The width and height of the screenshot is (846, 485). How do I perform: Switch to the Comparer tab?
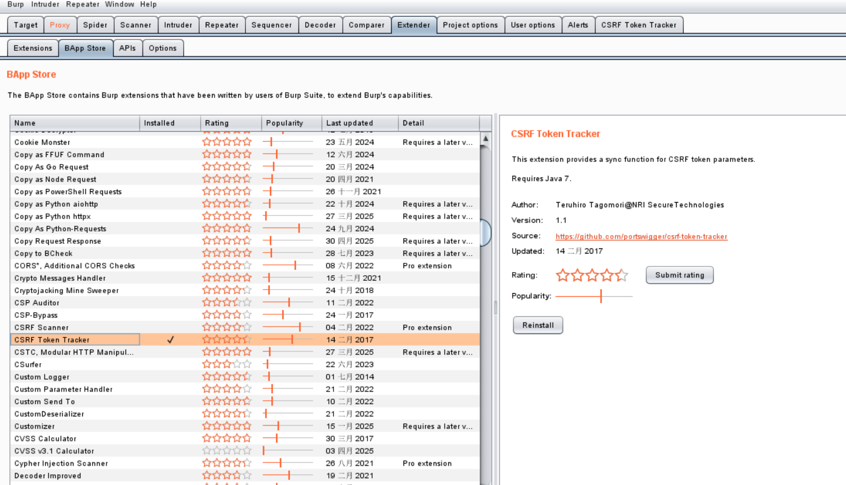coord(366,25)
